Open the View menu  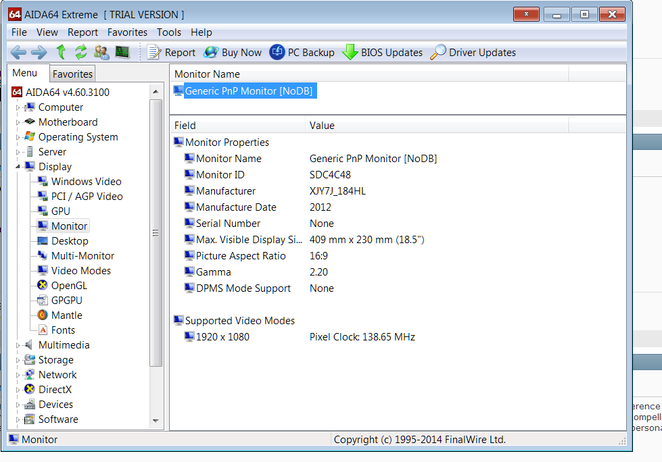tap(47, 32)
